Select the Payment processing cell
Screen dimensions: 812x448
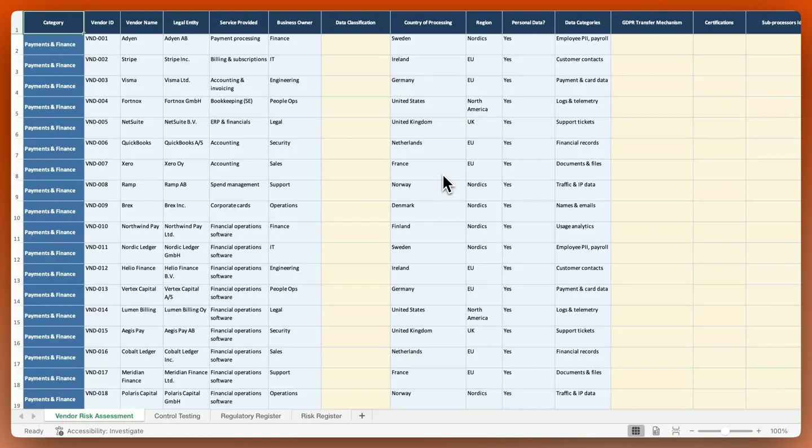pos(239,45)
